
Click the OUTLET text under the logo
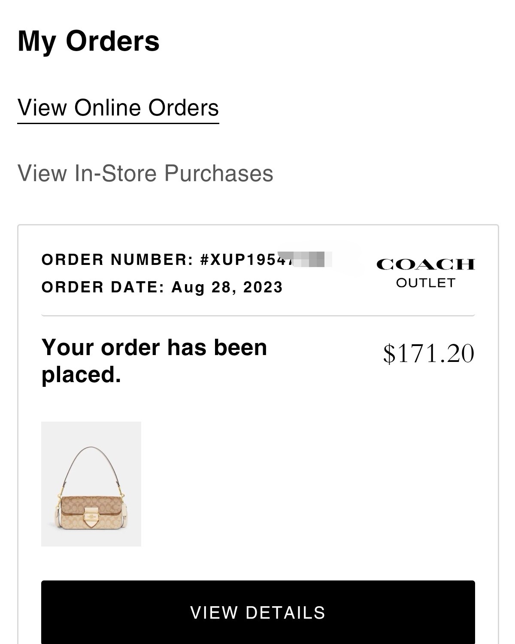(425, 283)
